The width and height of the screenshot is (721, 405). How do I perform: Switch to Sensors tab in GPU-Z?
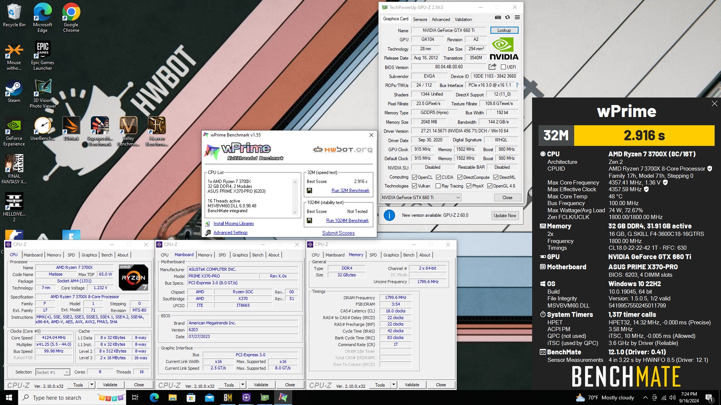coord(420,19)
